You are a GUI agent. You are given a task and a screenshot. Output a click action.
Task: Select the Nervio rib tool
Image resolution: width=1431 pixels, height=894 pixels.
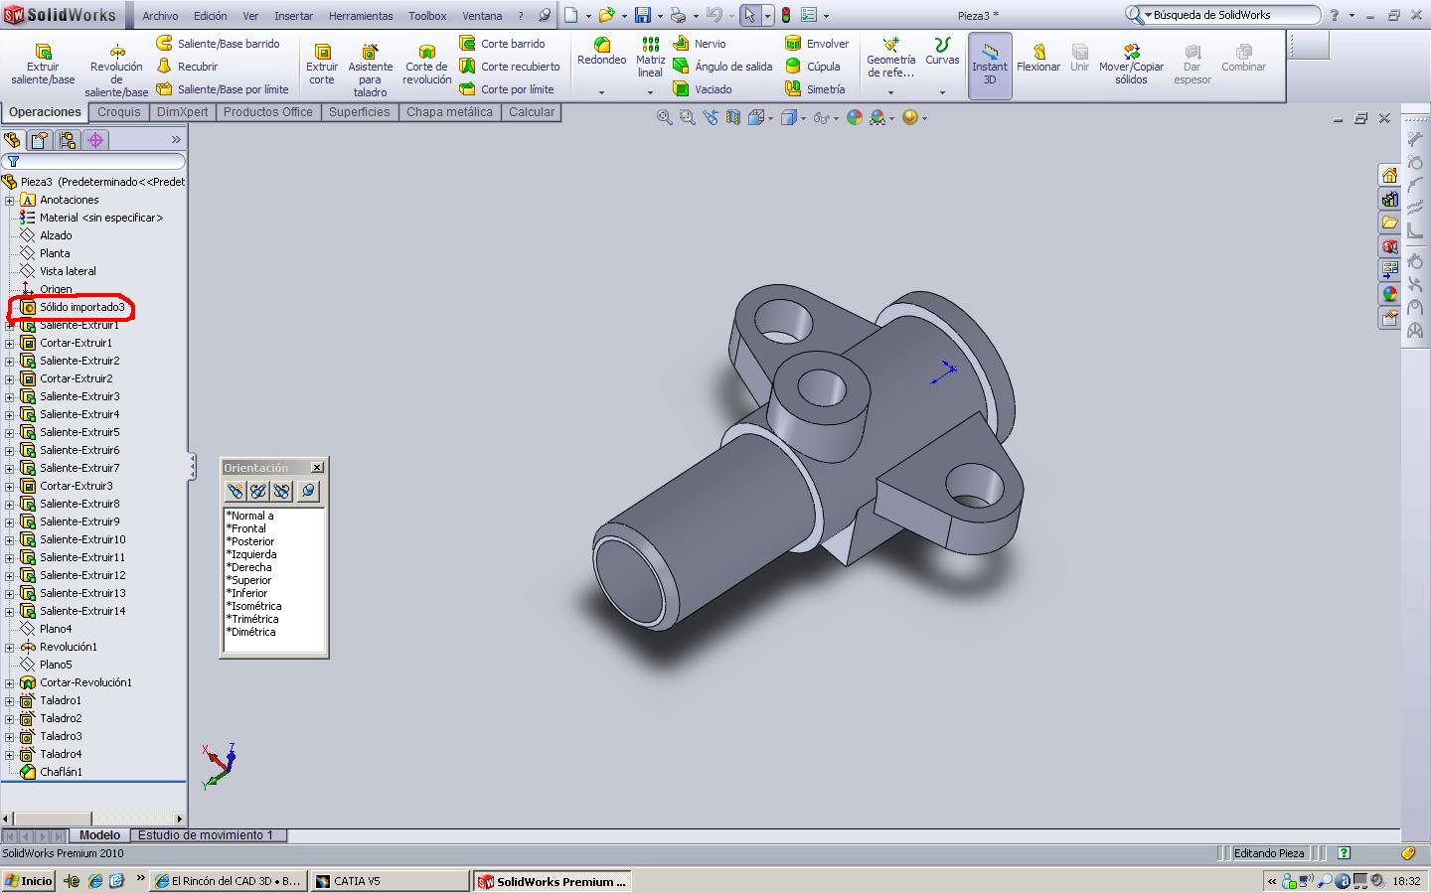point(700,44)
